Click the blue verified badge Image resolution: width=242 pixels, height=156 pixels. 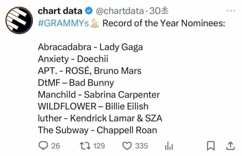88,11
